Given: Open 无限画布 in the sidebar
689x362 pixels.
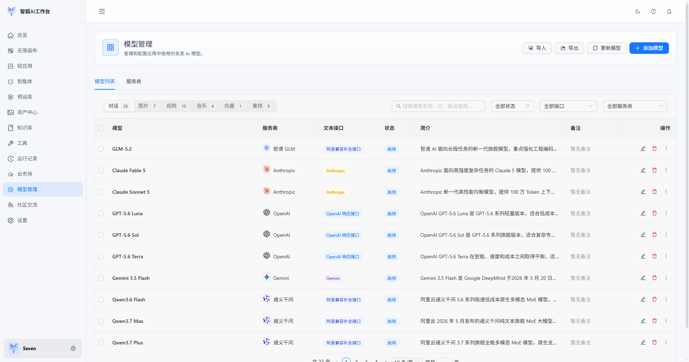Looking at the screenshot, I should tap(43, 51).
